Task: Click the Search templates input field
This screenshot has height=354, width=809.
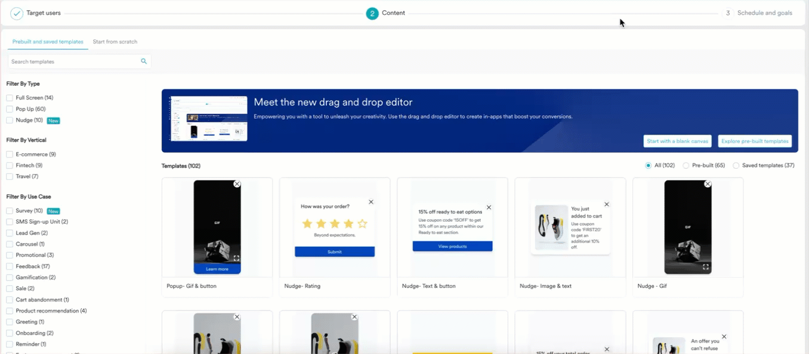Action: 79,61
